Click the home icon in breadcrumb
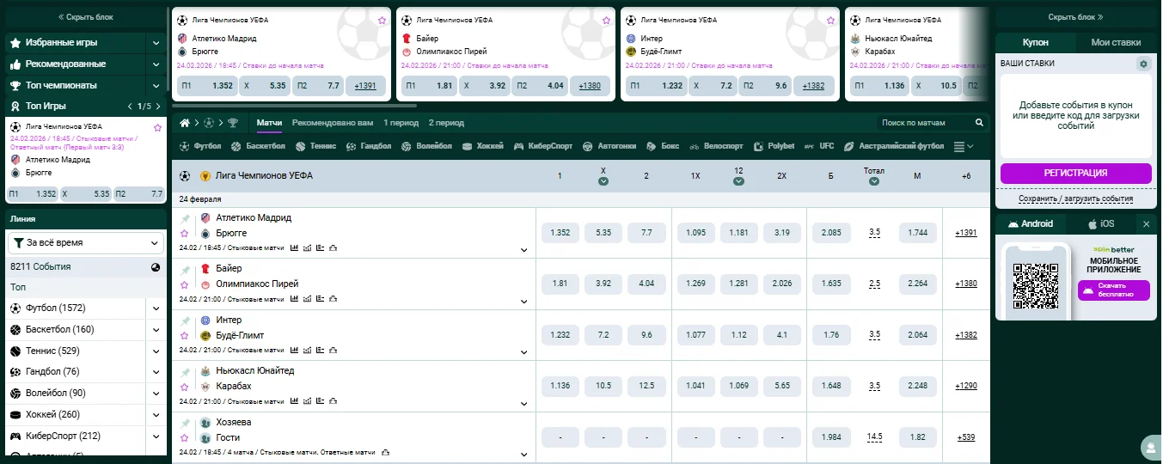 coord(184,123)
